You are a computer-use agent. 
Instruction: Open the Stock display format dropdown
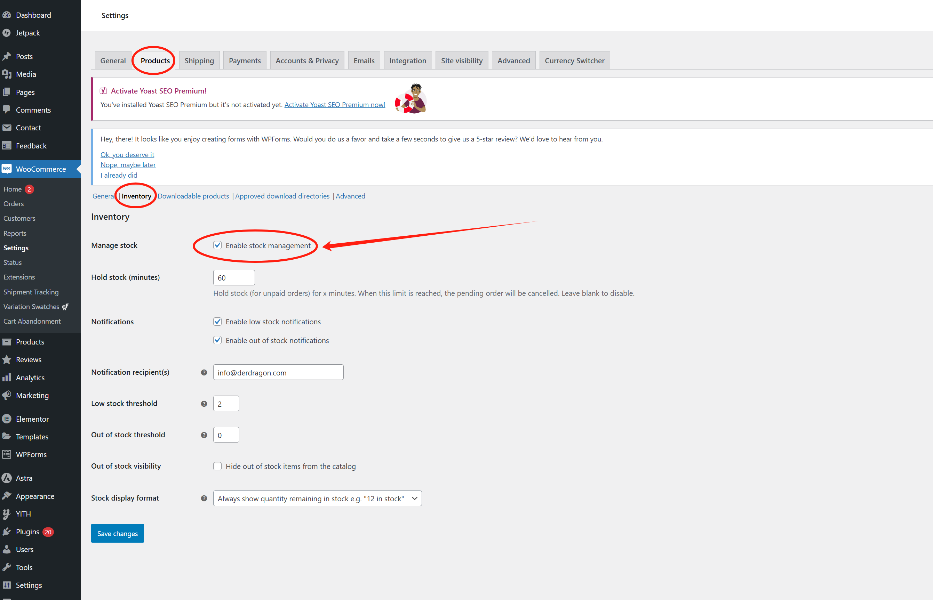coord(317,498)
